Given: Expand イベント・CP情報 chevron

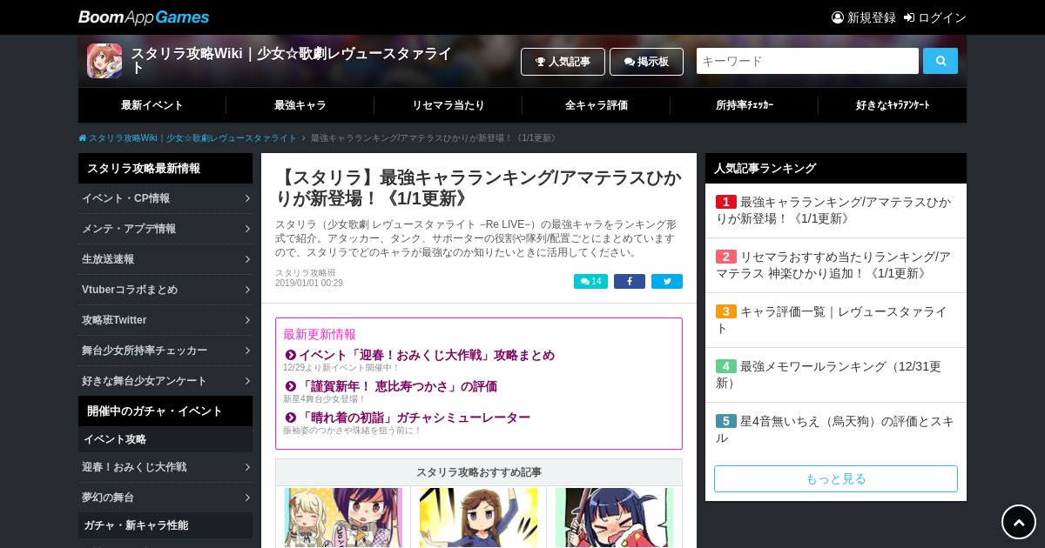Looking at the screenshot, I should [247, 198].
